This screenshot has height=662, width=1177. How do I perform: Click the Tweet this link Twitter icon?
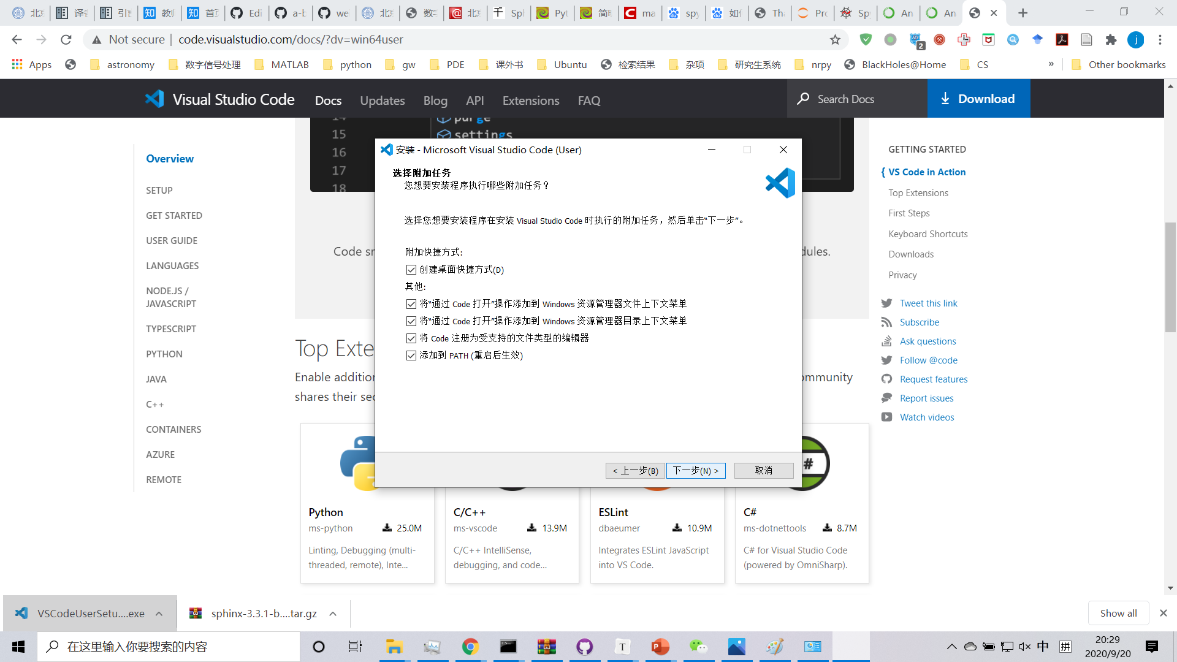pos(886,303)
